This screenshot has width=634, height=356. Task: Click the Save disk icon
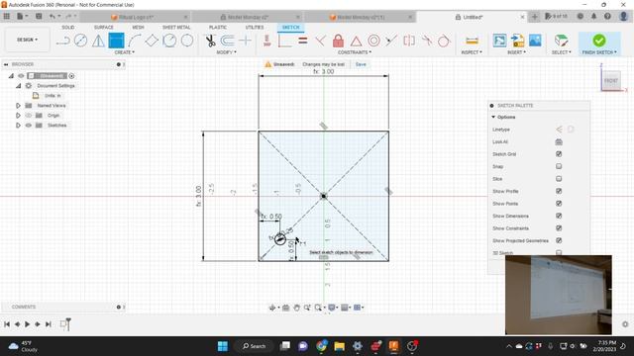tap(39, 17)
